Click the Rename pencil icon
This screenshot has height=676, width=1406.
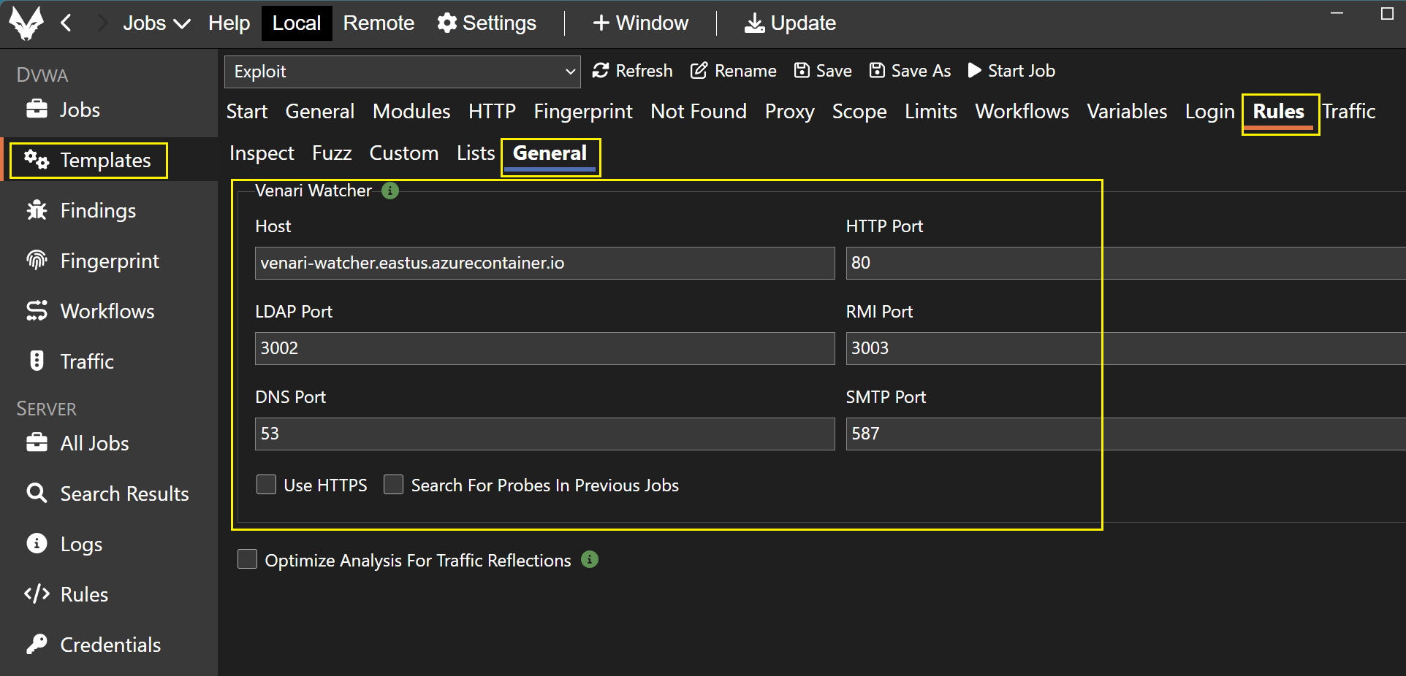(699, 70)
